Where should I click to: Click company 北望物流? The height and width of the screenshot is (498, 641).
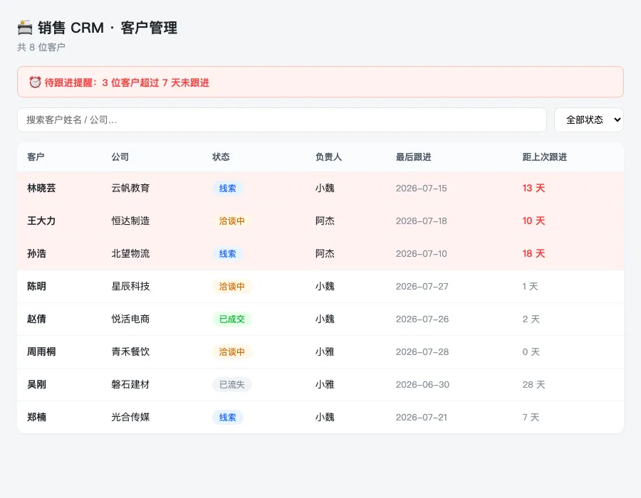coord(130,253)
